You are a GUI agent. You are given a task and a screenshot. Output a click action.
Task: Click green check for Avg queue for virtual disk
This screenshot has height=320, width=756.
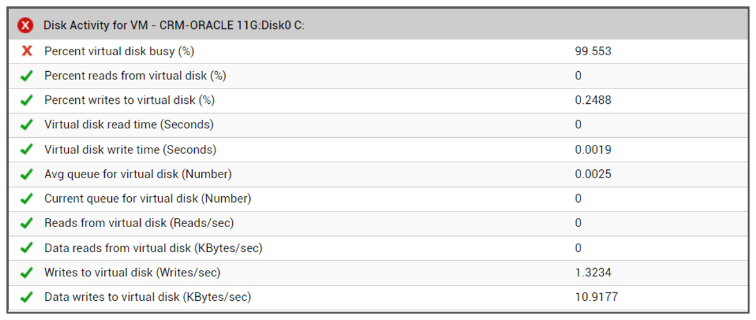(x=27, y=174)
